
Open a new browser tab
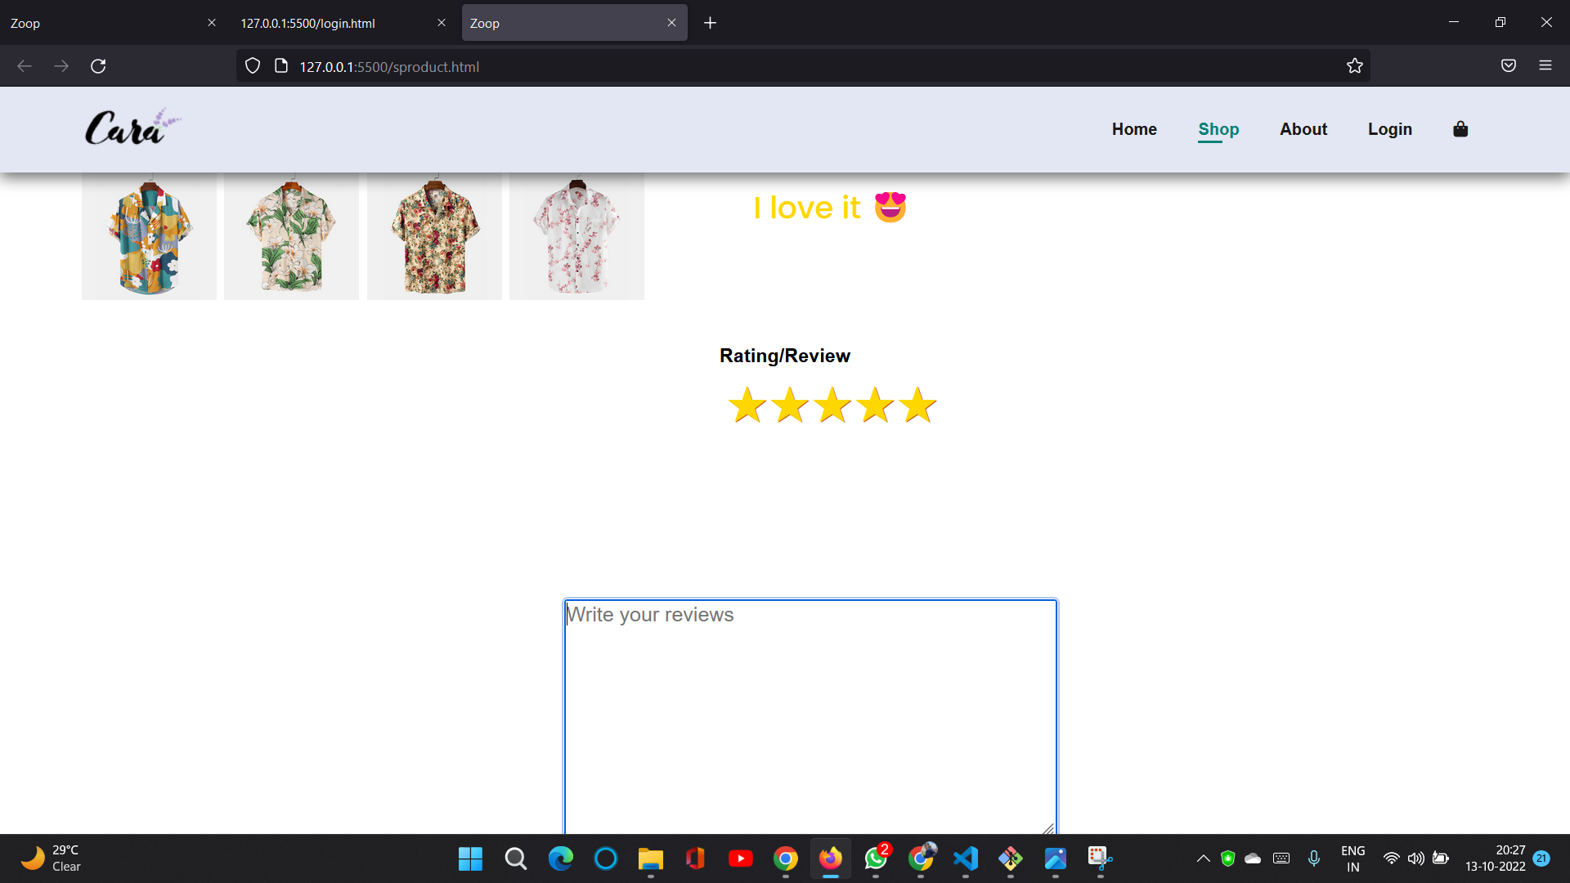click(710, 23)
